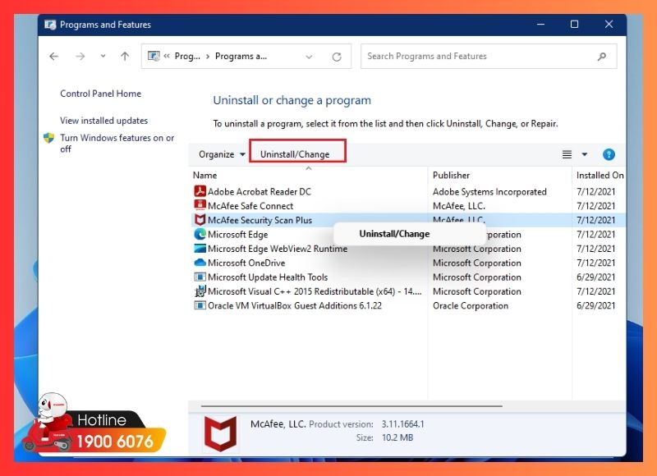
Task: Click the Back navigation arrow
Action: 53,56
